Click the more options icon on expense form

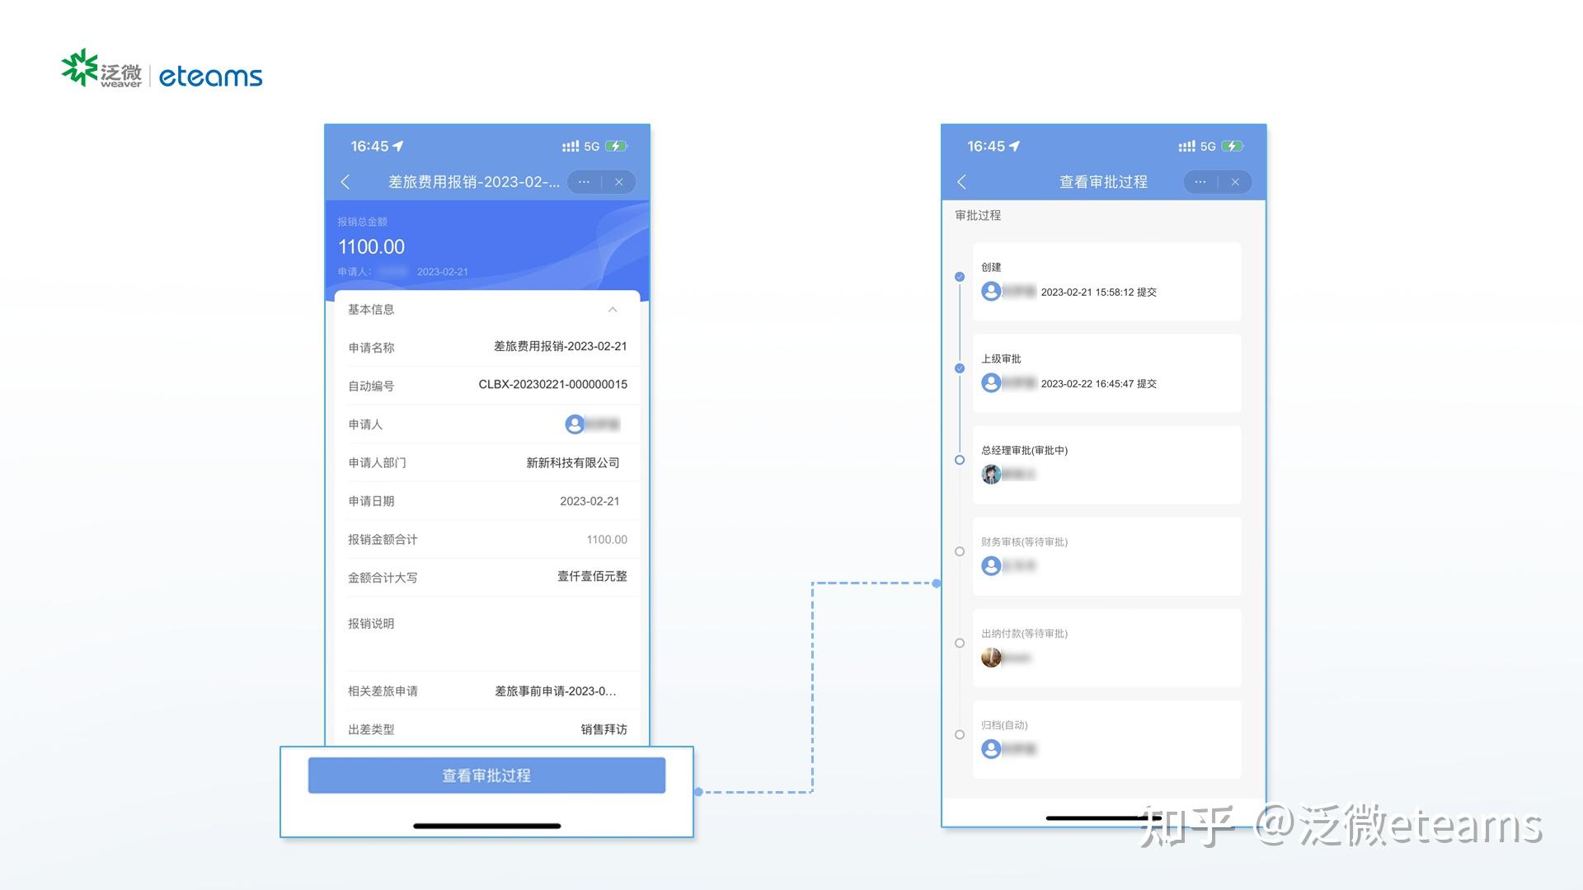(587, 181)
